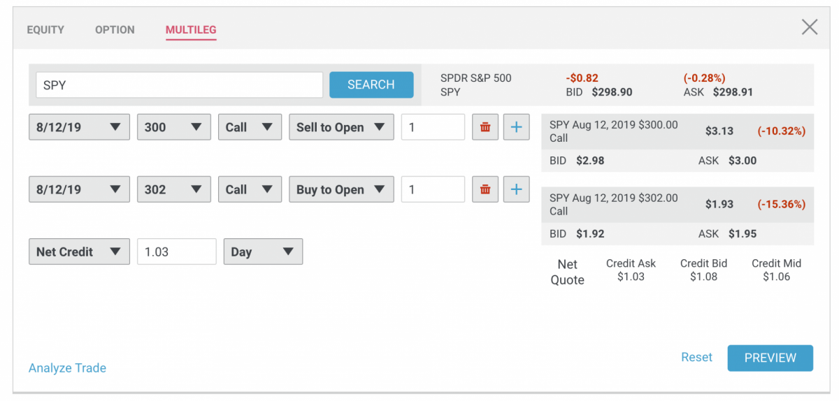Open the Analyze Trade link

coord(67,368)
